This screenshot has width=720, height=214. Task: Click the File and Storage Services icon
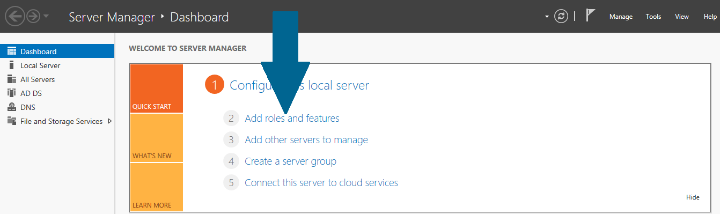(12, 121)
